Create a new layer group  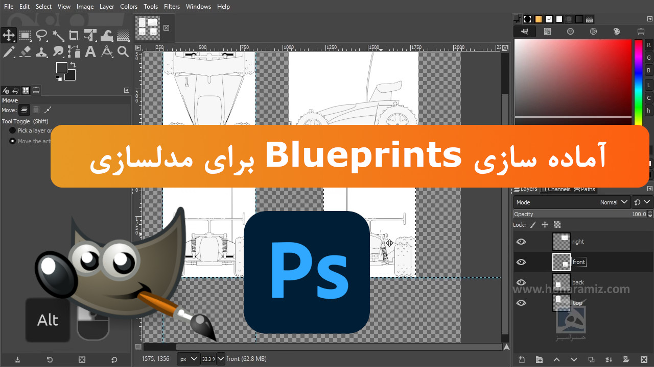[x=539, y=360]
